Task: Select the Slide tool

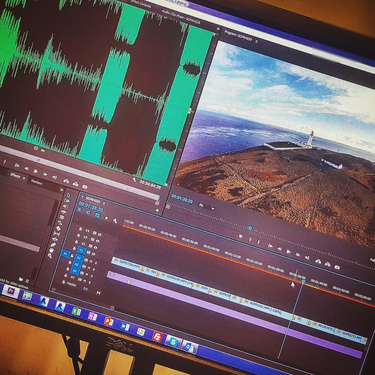Action: click(55, 239)
